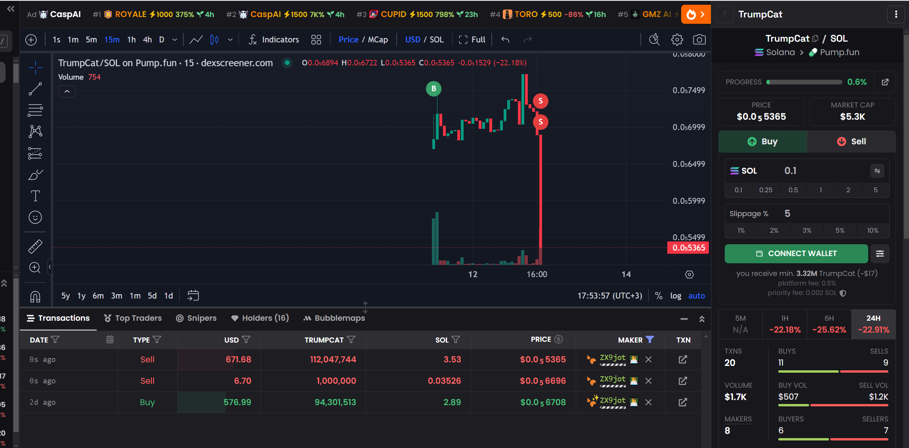909x448 pixels.
Task: Pick the ruler measure tool
Action: tap(35, 246)
